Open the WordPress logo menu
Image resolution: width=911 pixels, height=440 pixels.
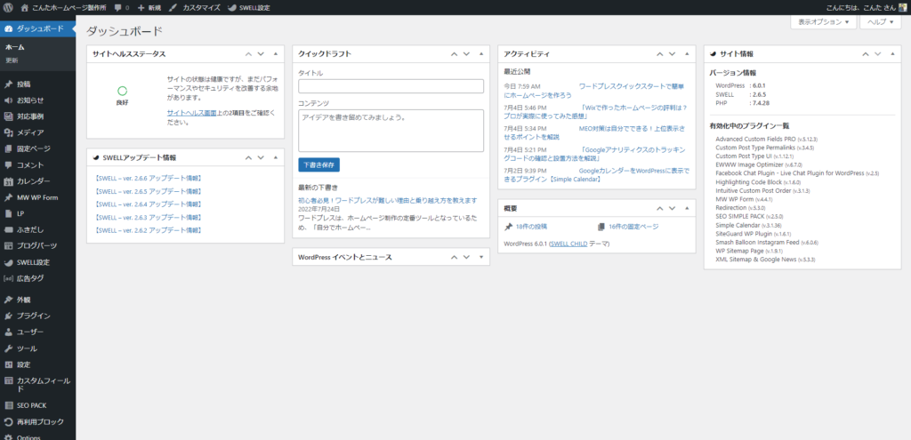8,8
